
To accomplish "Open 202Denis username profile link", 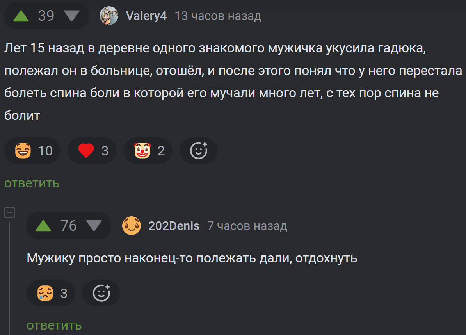I will [x=174, y=226].
